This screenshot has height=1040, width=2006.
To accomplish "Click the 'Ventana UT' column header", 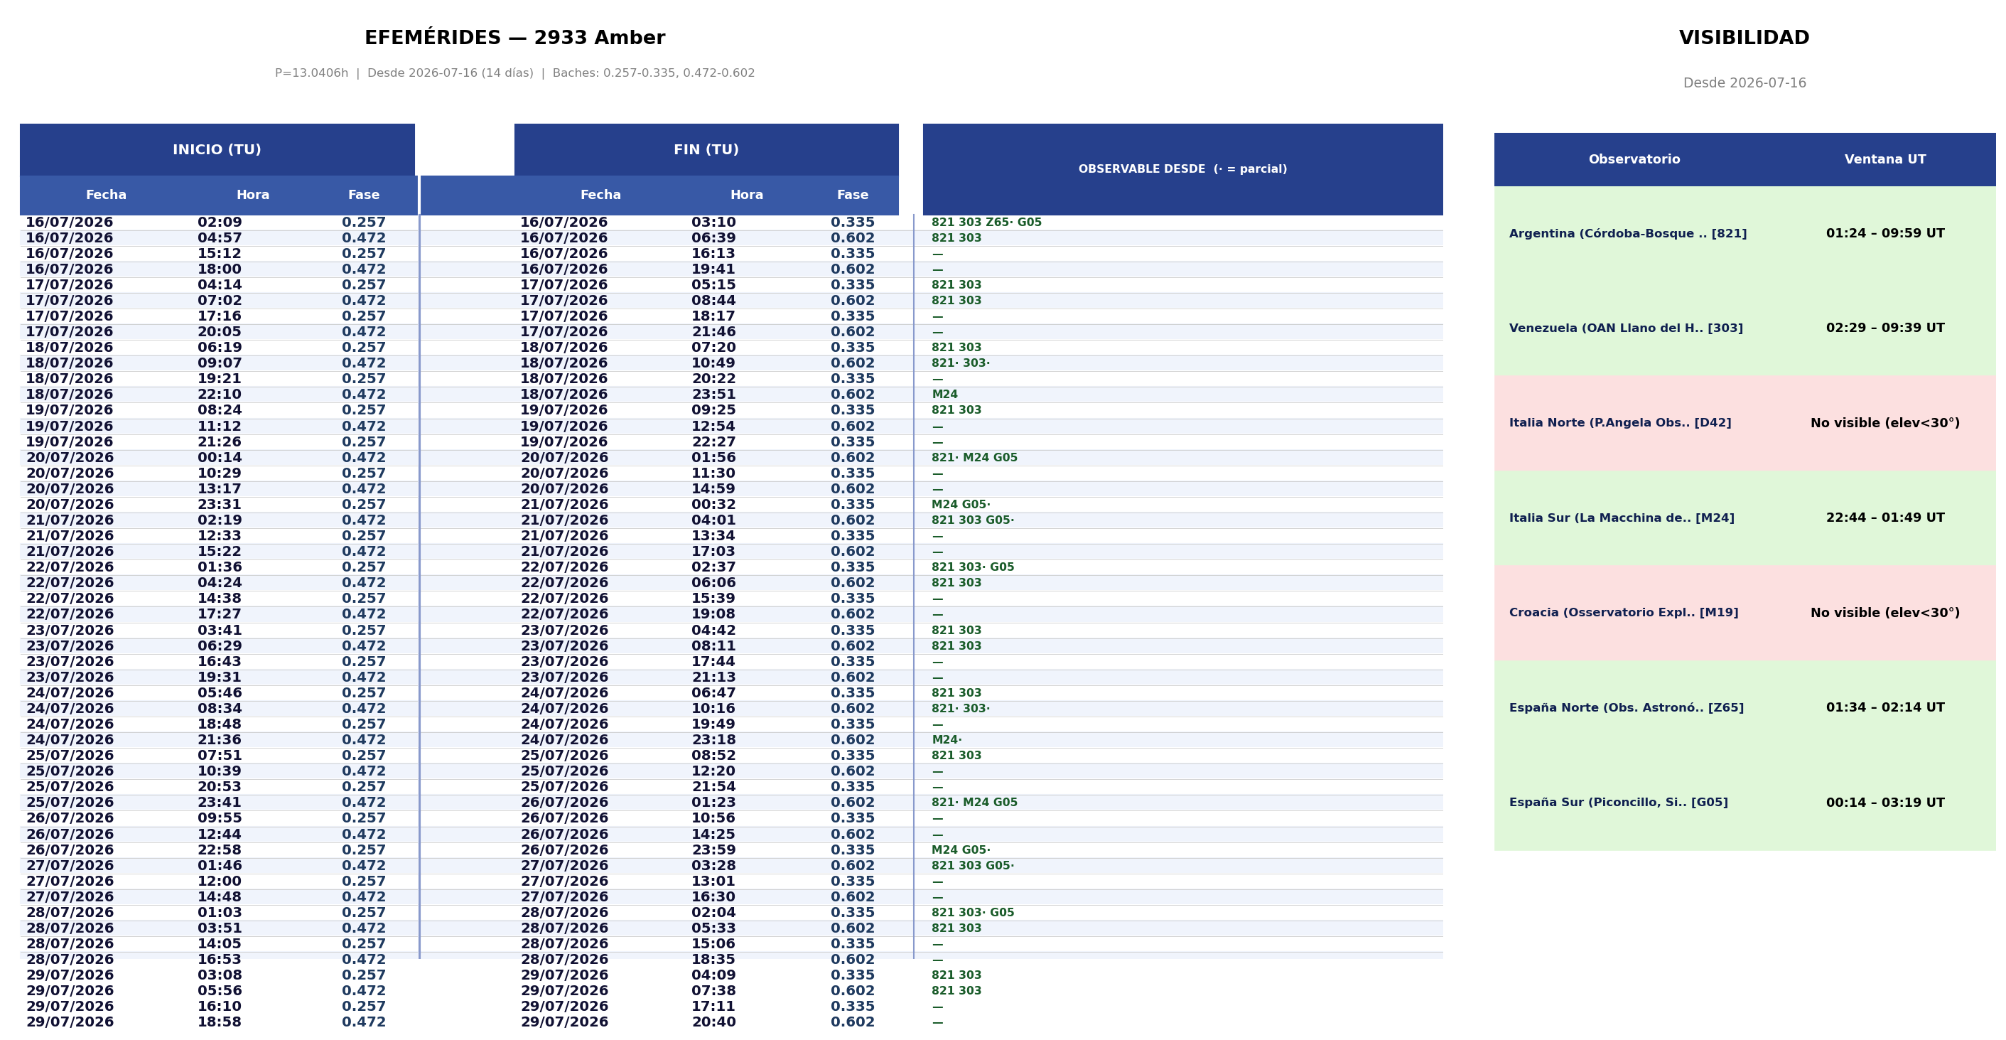I will 1885,159.
